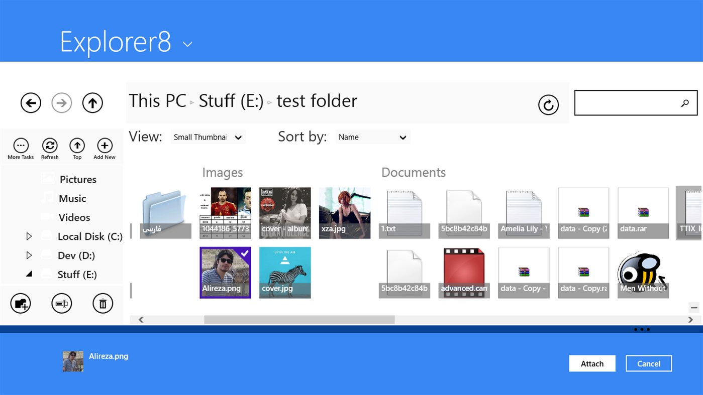The image size is (703, 395).
Task: Refresh via the circular arrow beside the breadcrumb
Action: coord(548,105)
